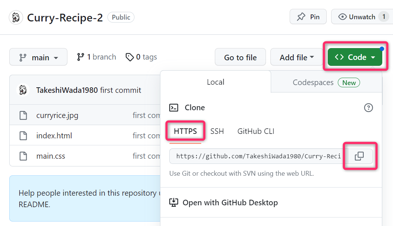Click the repository owner avatar beside Curry-Recipe-2
Image resolution: width=393 pixels, height=226 pixels.
click(16, 17)
